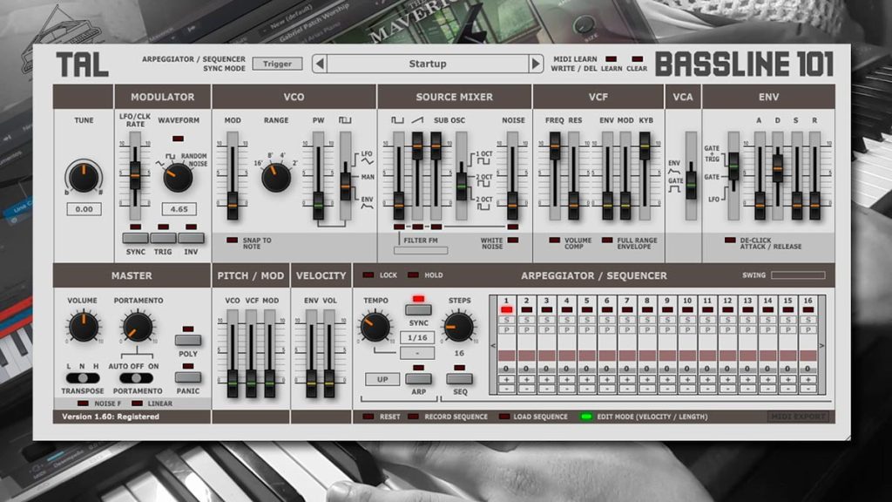Enable the Hold LED in arpeggiator

[x=413, y=275]
